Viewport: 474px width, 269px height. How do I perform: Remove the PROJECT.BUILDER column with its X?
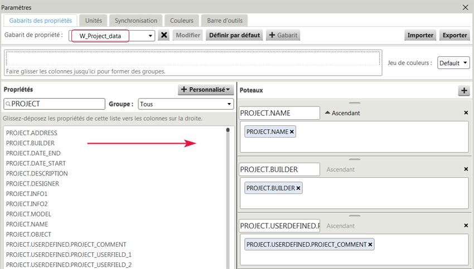[466, 169]
